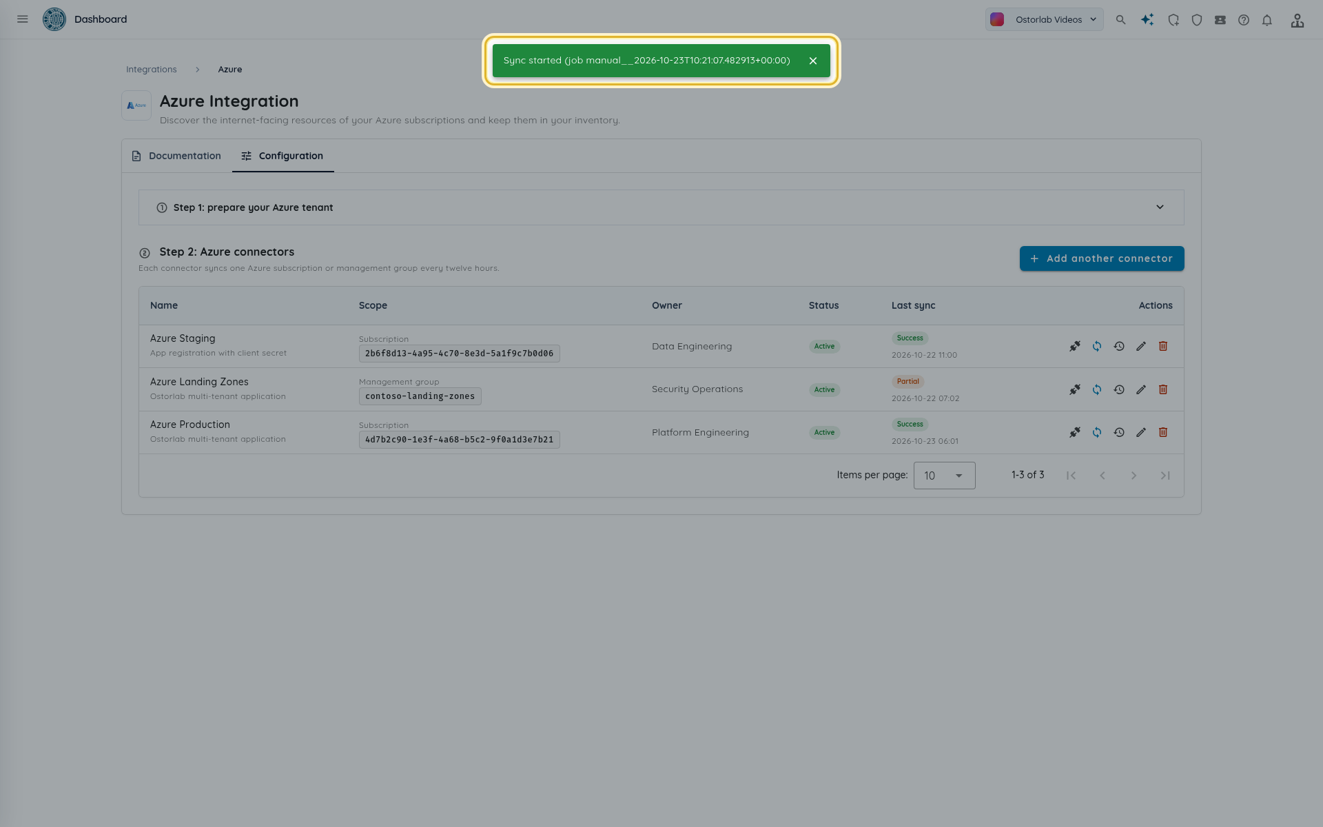Open the hamburger navigation menu
1323x827 pixels.
pyautogui.click(x=23, y=19)
